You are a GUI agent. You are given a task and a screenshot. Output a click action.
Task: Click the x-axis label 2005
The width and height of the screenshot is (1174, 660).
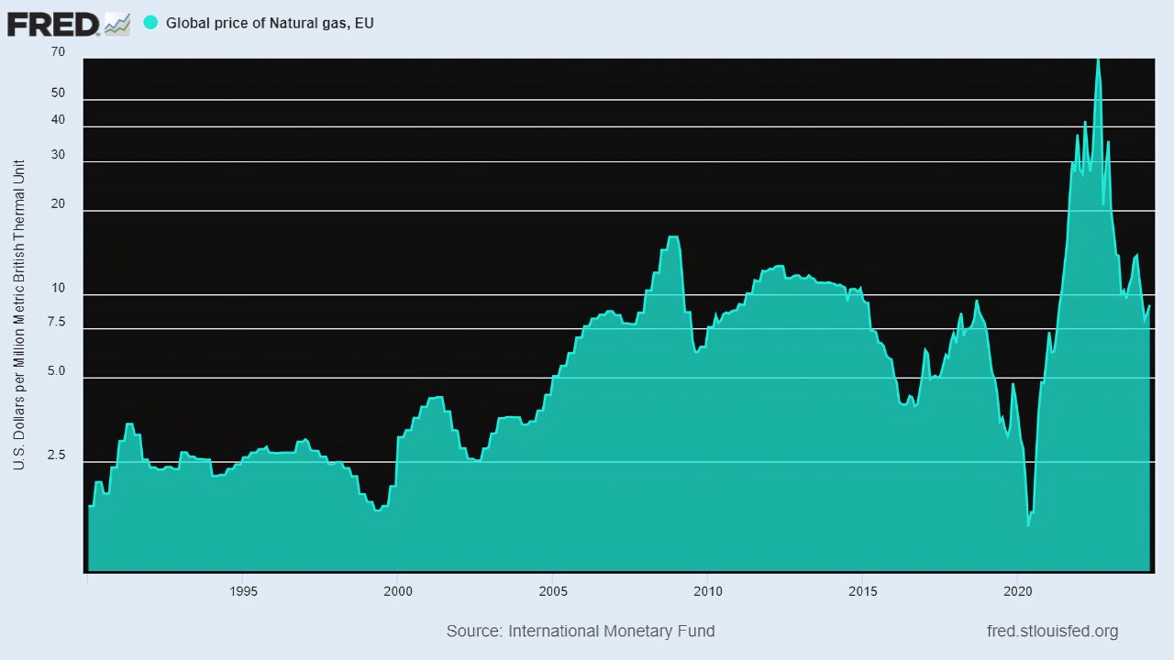point(552,591)
